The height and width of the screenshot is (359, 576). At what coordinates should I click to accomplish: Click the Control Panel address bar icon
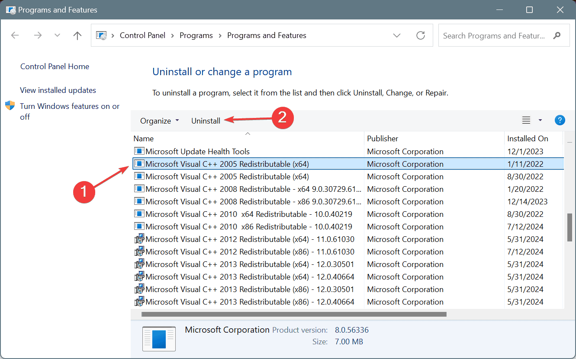pos(102,35)
